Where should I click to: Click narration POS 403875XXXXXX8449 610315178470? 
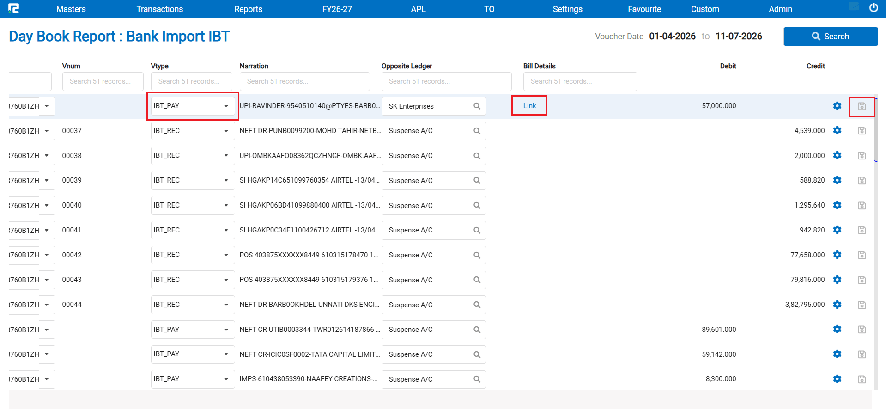pos(309,255)
